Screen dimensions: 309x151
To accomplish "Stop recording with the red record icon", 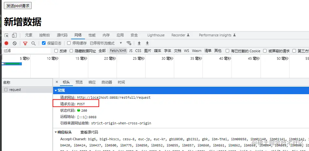I will (7, 43).
